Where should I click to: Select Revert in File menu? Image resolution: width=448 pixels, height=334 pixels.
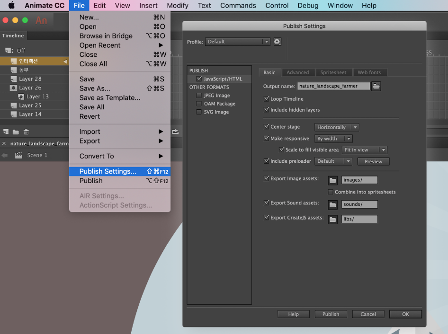pos(120,116)
